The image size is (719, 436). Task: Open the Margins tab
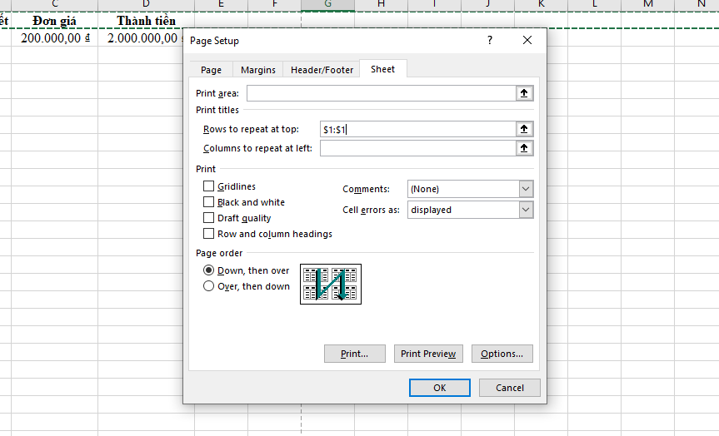point(258,70)
